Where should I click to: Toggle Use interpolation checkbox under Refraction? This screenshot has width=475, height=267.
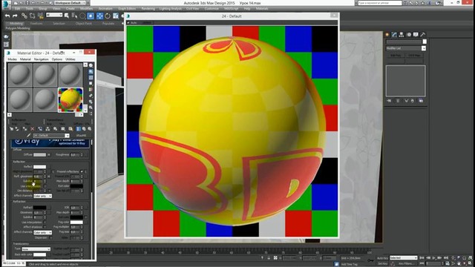(x=45, y=222)
